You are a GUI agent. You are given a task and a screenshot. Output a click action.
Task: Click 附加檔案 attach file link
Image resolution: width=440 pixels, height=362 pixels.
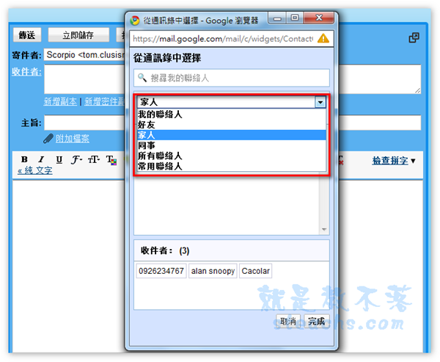(x=73, y=139)
